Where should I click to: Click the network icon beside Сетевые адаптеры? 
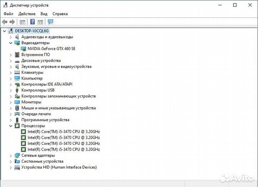pyautogui.click(x=17, y=156)
